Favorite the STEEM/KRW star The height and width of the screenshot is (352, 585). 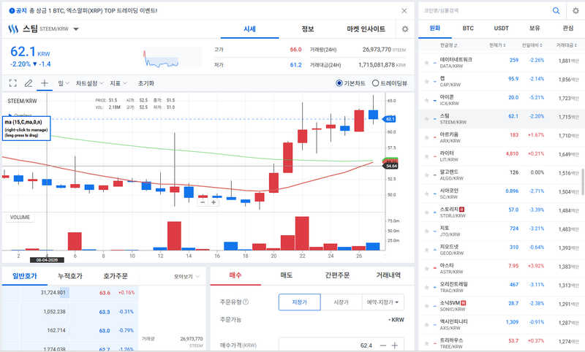426,119
